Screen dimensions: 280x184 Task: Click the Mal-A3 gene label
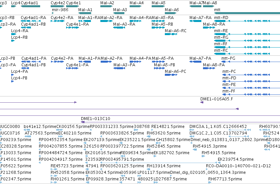click(120, 10)
